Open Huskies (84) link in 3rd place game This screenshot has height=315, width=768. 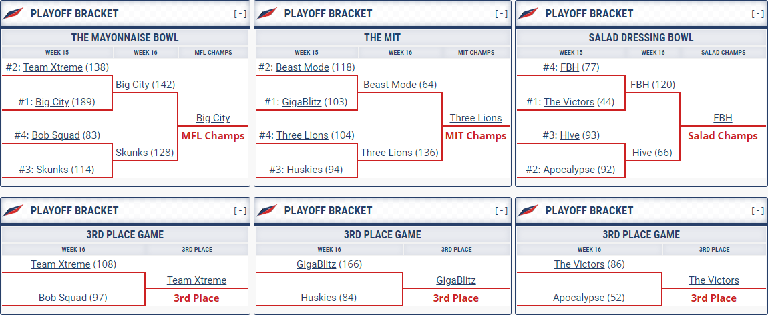pos(318,298)
